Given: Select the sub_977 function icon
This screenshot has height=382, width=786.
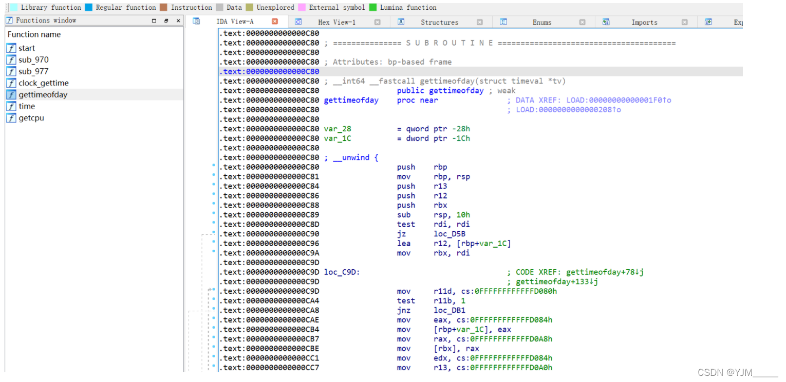Looking at the screenshot, I should tap(11, 71).
